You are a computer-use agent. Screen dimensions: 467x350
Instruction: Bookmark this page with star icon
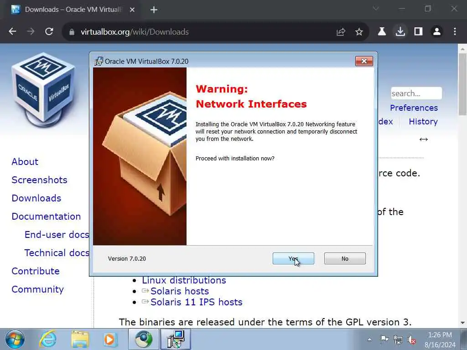359,32
